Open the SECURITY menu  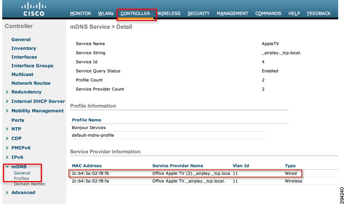point(199,13)
